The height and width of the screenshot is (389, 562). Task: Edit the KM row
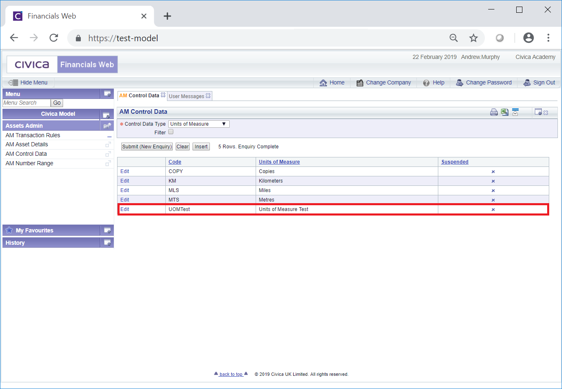click(125, 181)
